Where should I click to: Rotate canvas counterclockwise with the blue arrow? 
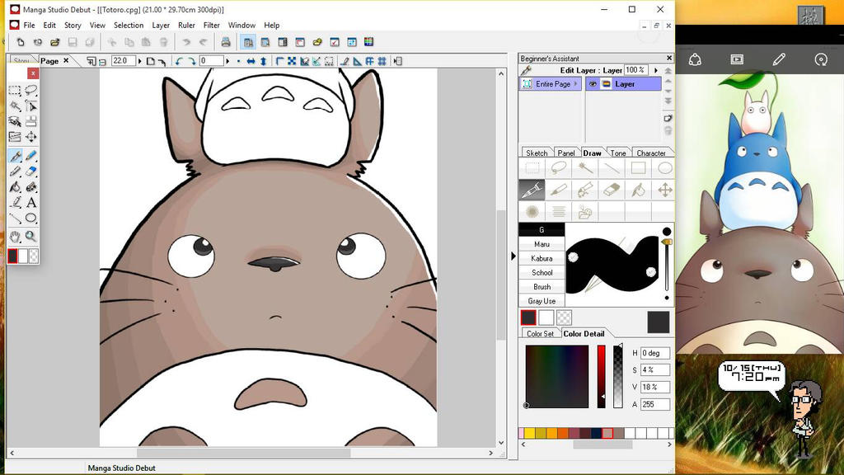click(x=179, y=61)
